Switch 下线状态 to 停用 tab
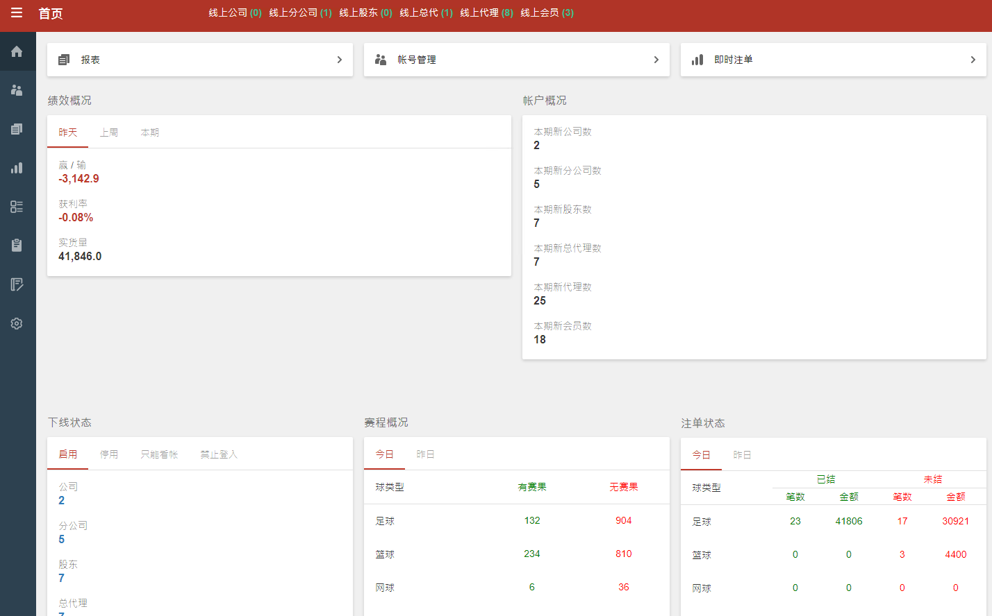The height and width of the screenshot is (616, 992). click(x=109, y=454)
